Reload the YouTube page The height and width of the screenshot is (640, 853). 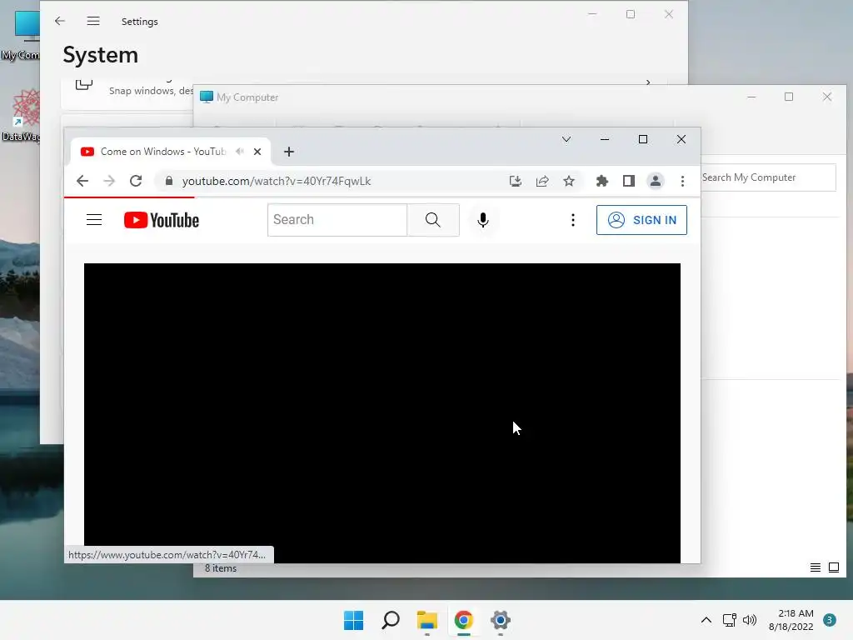click(136, 181)
